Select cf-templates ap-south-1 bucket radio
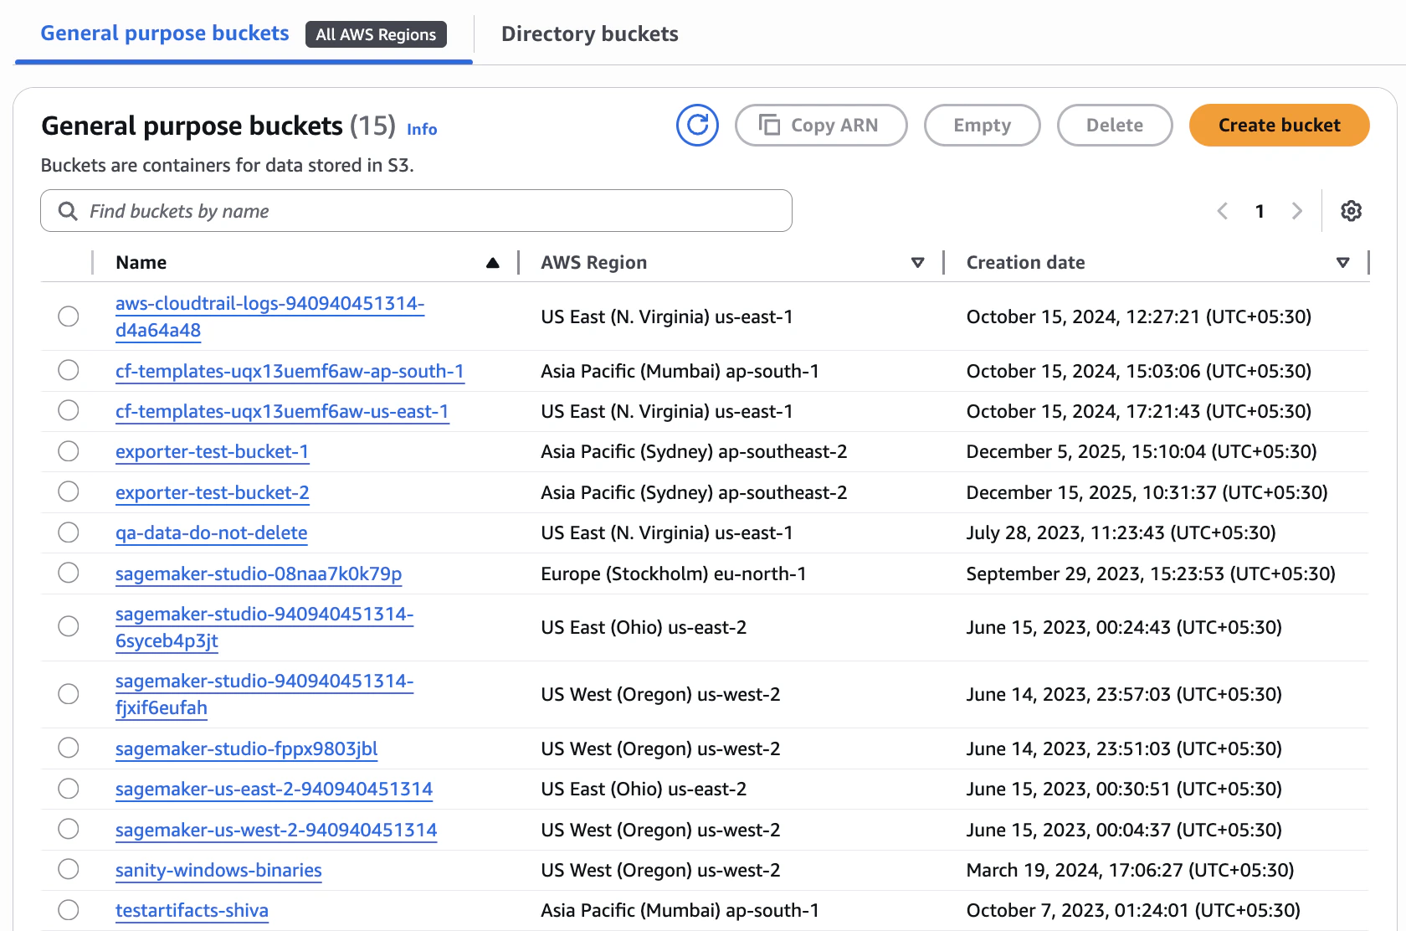 pos(69,370)
